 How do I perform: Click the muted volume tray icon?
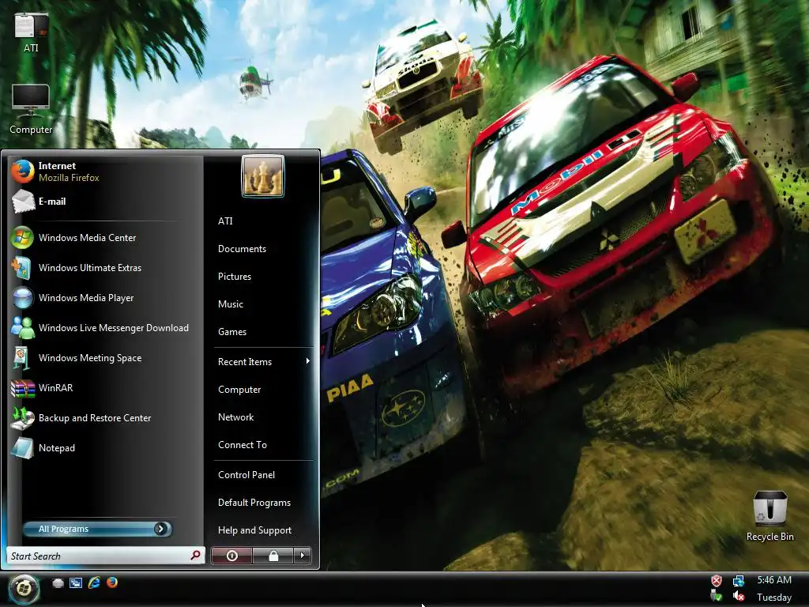[x=739, y=597]
